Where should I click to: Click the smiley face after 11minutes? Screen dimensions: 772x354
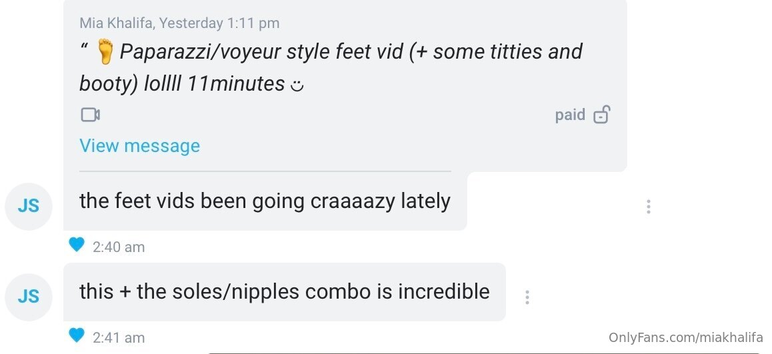click(x=298, y=85)
